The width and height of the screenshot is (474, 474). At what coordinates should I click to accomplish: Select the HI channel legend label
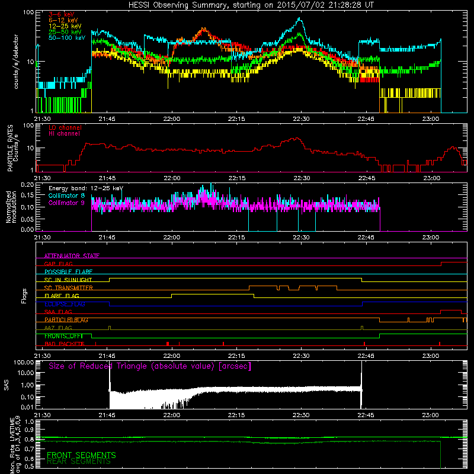point(64,134)
